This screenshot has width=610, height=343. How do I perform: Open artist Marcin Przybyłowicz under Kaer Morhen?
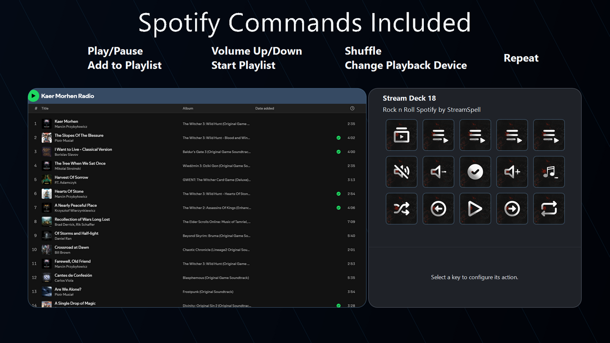(71, 127)
